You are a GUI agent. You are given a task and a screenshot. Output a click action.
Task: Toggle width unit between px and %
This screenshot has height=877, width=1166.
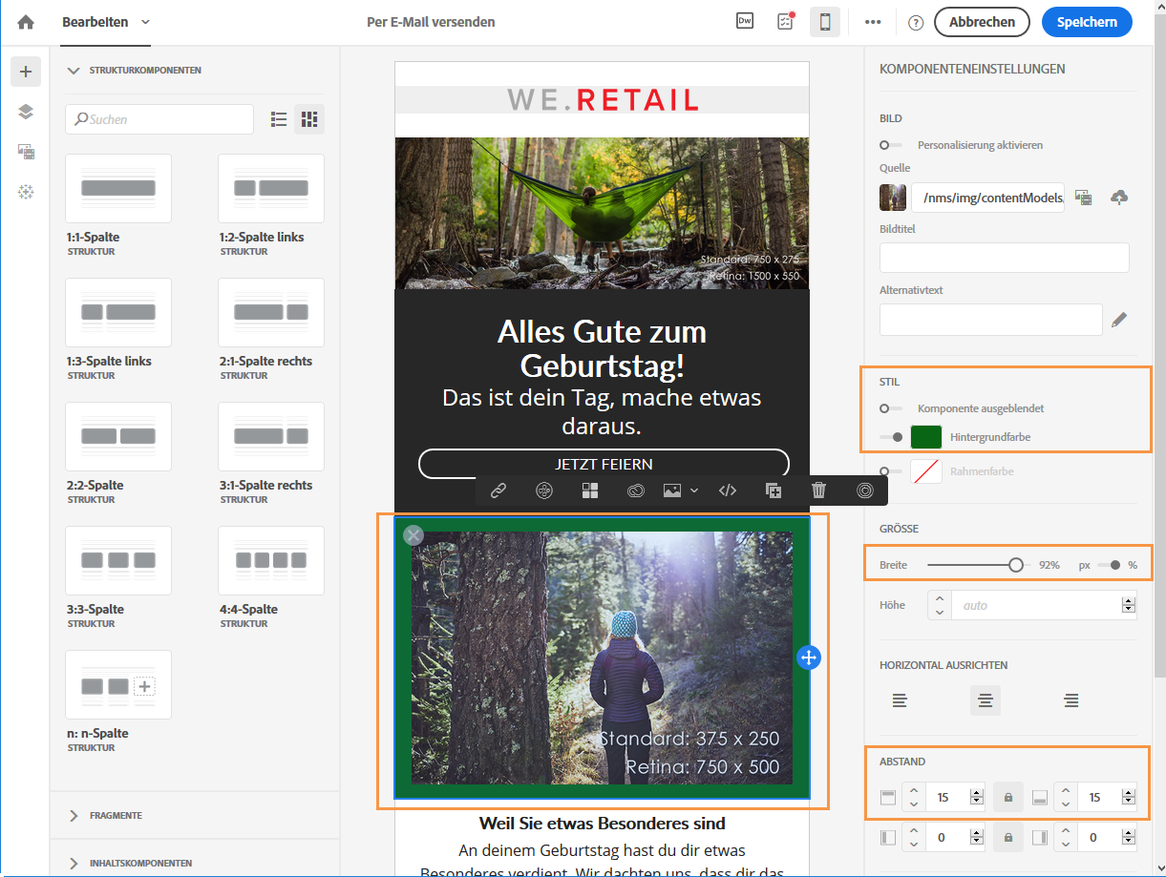click(1110, 565)
